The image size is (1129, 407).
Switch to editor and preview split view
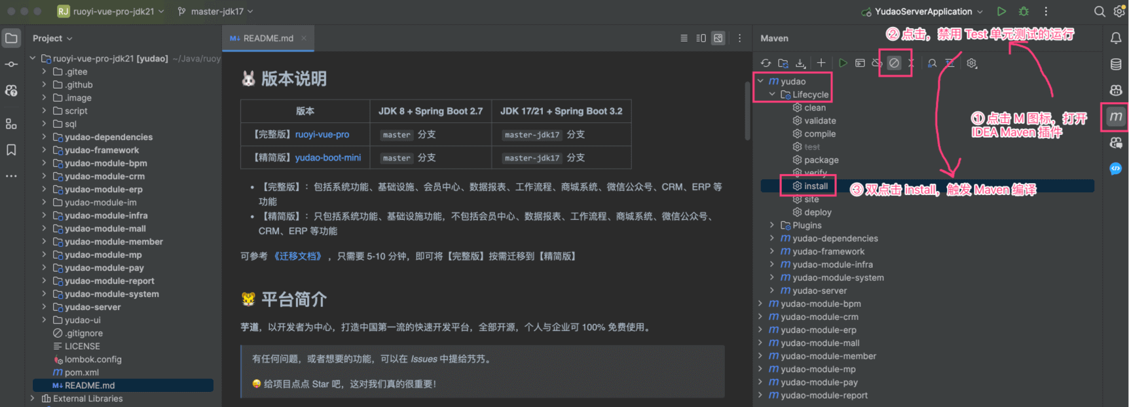point(701,39)
